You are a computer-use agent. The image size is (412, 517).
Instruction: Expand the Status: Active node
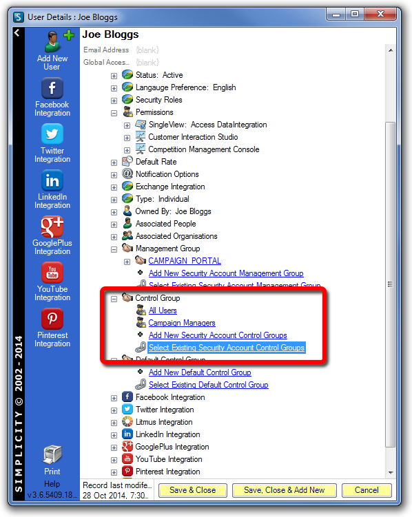[x=114, y=76]
